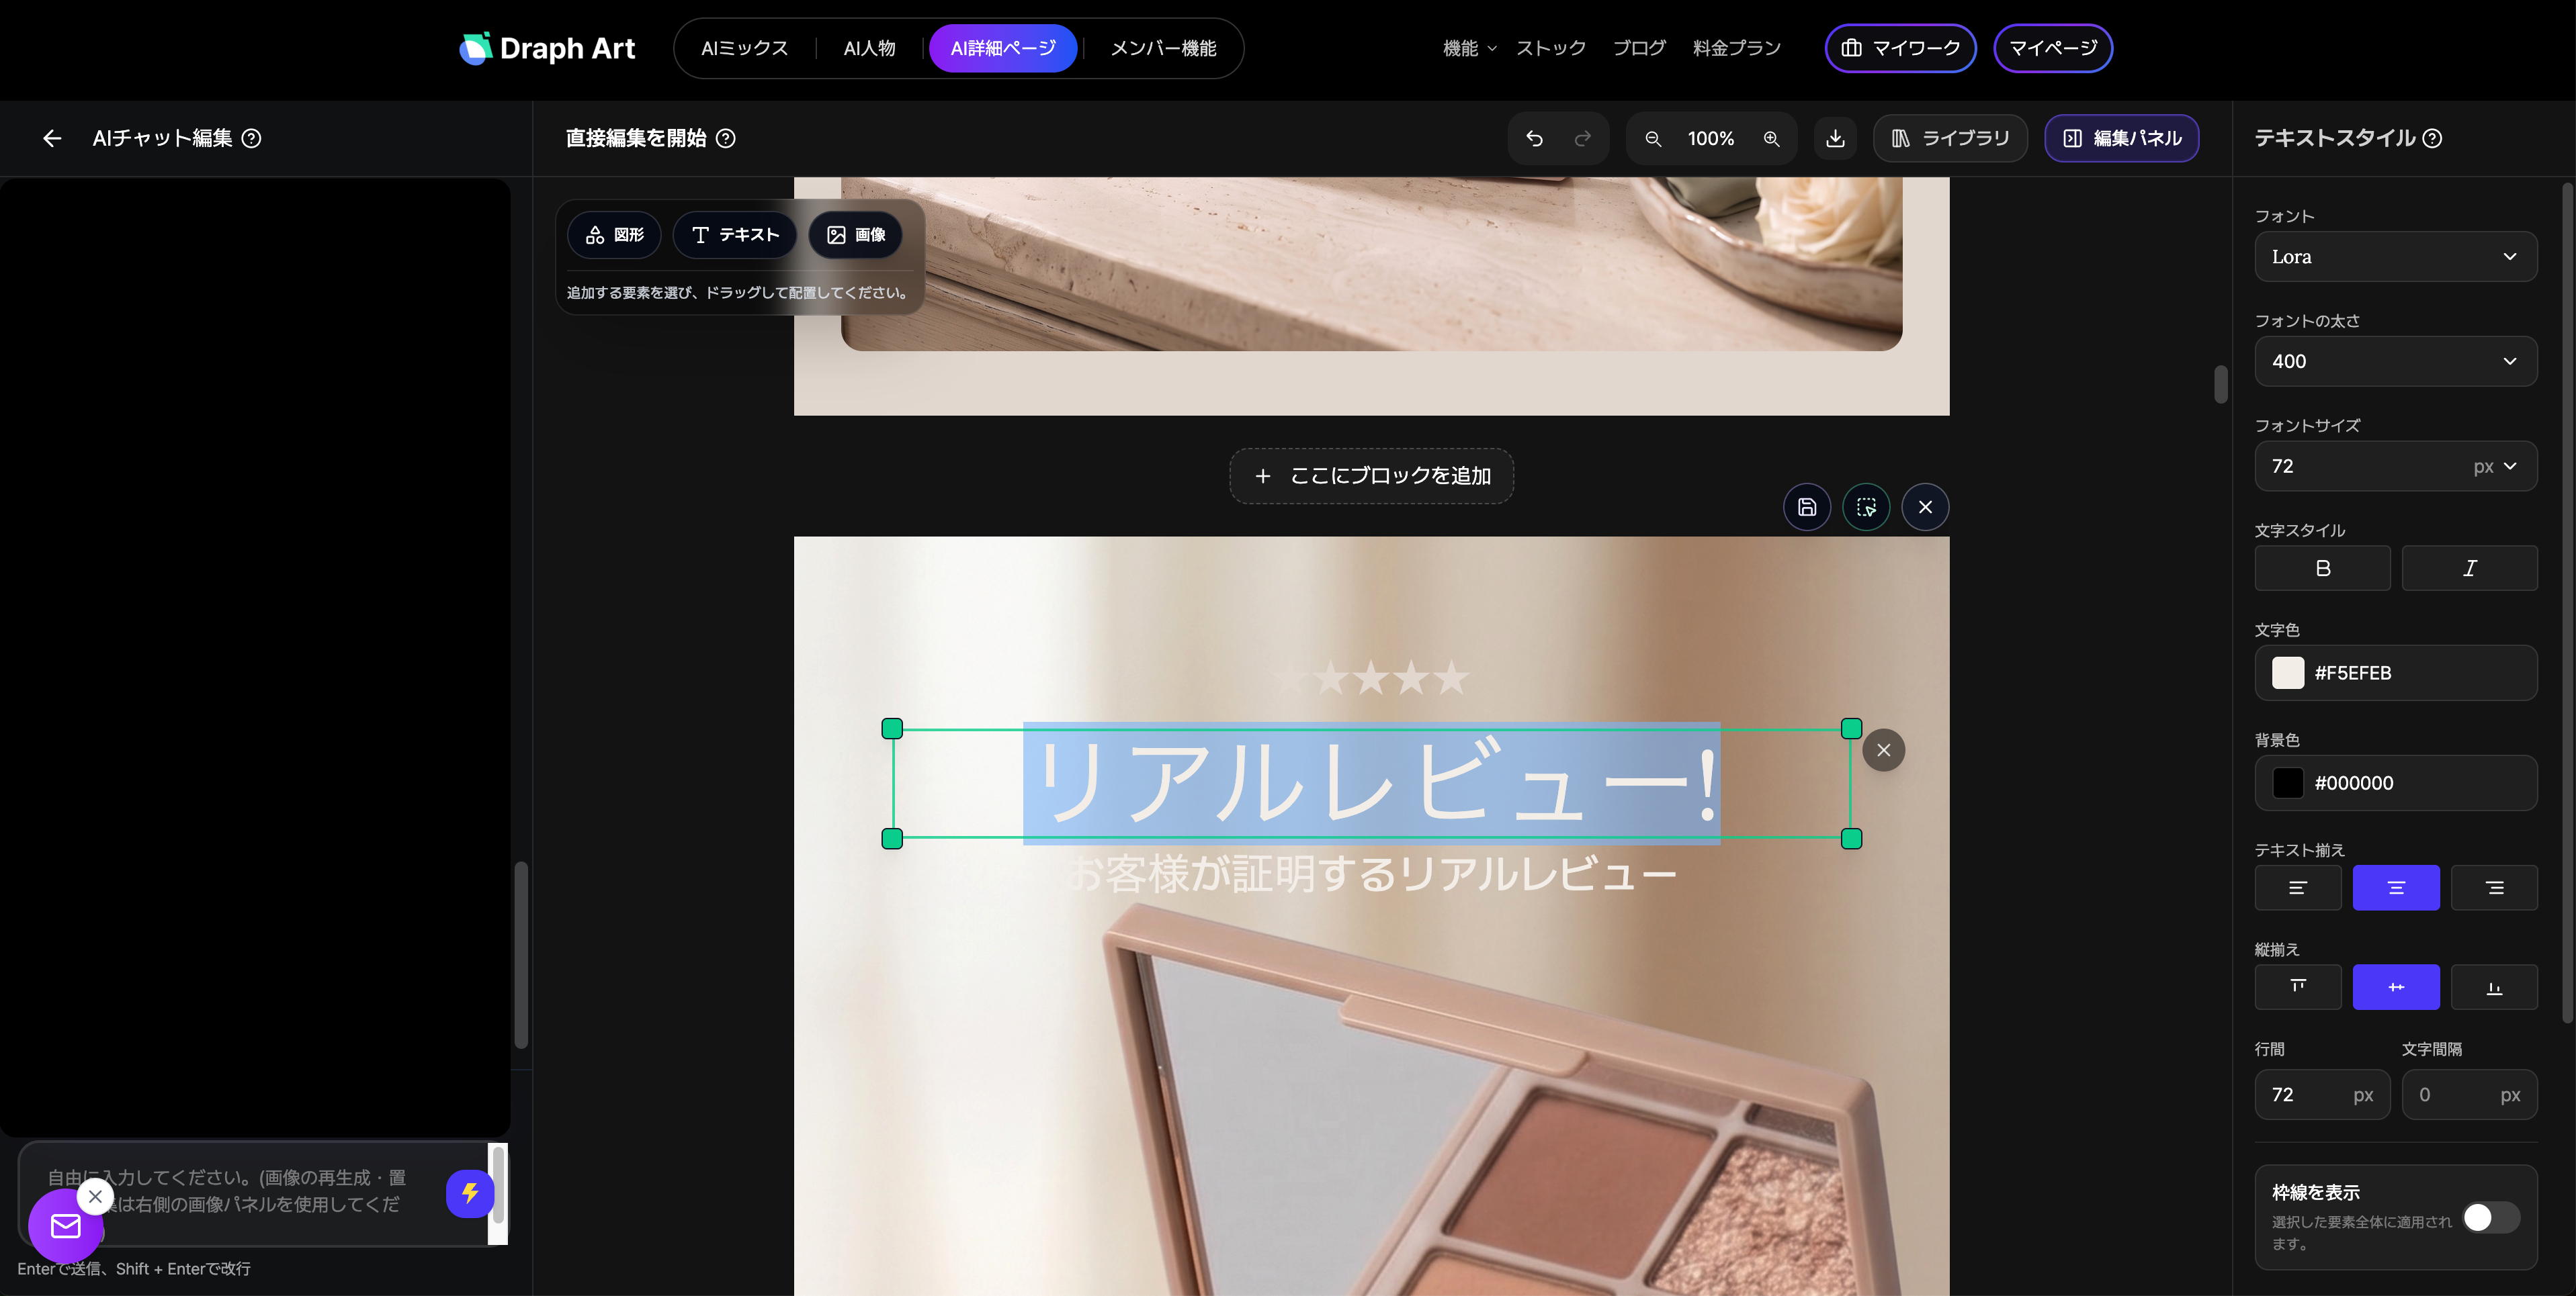Go back using the left arrow

[52, 139]
